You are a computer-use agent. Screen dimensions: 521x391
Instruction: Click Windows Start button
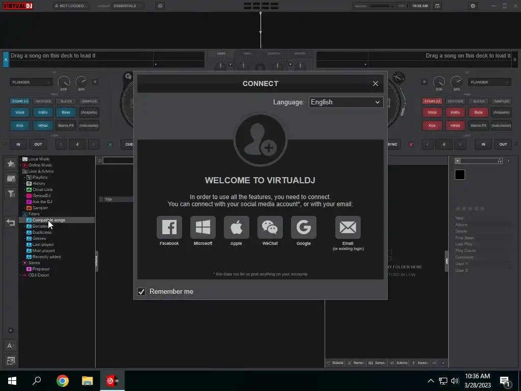pos(12,381)
